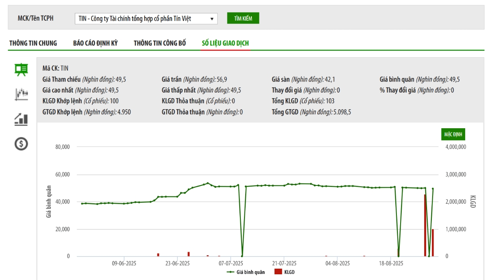The height and width of the screenshot is (280, 488).
Task: Open the candlestick chart view icon
Action: coord(21,94)
